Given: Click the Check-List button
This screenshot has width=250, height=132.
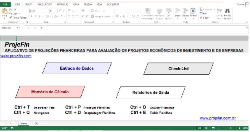Looking at the screenshot, I should point(178,69).
